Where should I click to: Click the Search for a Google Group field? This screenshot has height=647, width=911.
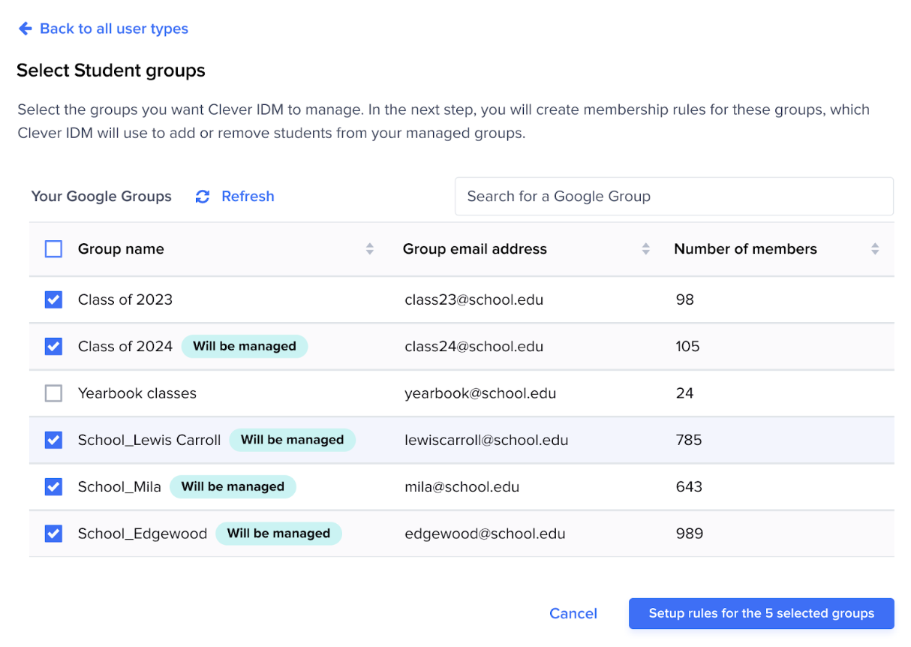tap(673, 196)
